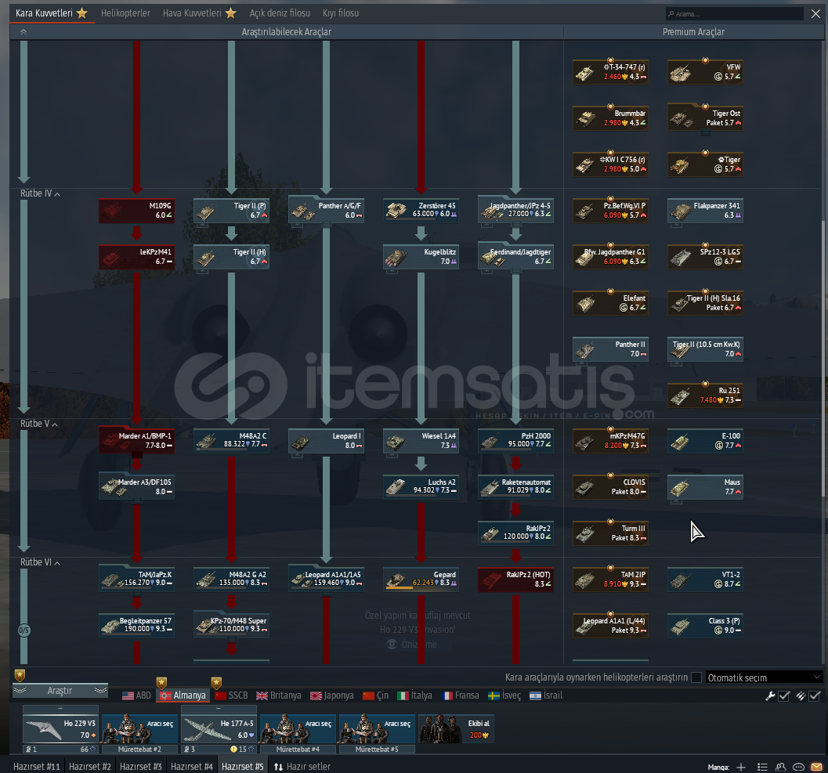Switch to the Helikopterler tab
The width and height of the screenshot is (828, 773).
(x=125, y=13)
